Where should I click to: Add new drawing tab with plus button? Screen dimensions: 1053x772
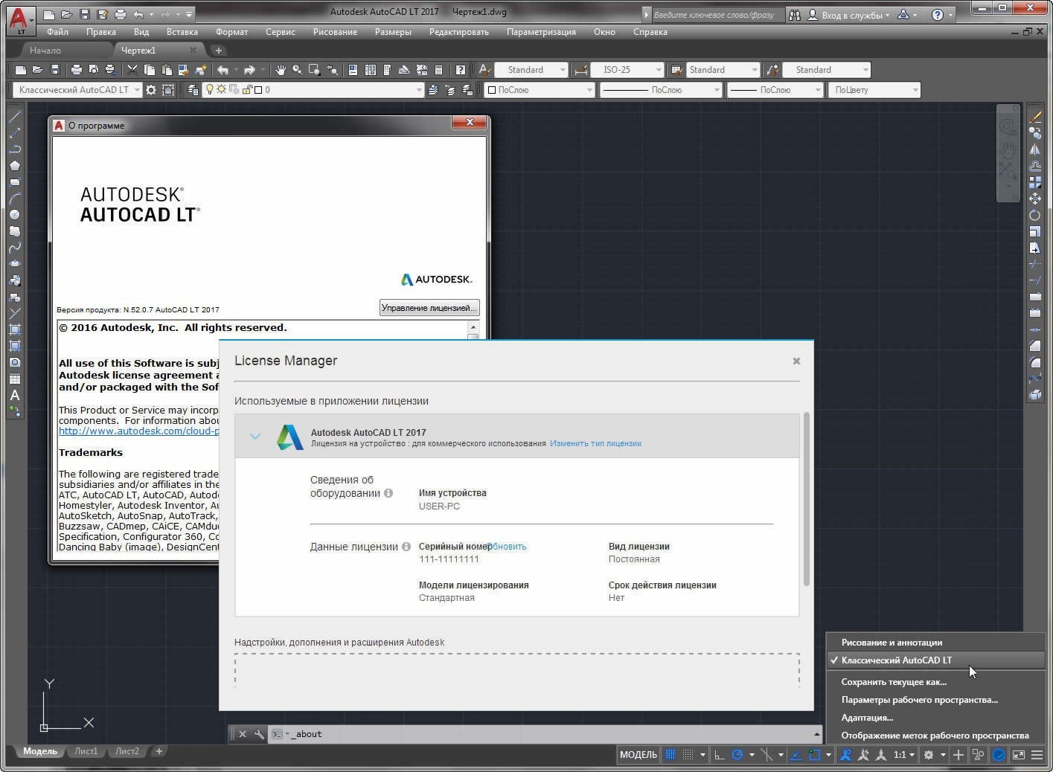pos(218,51)
